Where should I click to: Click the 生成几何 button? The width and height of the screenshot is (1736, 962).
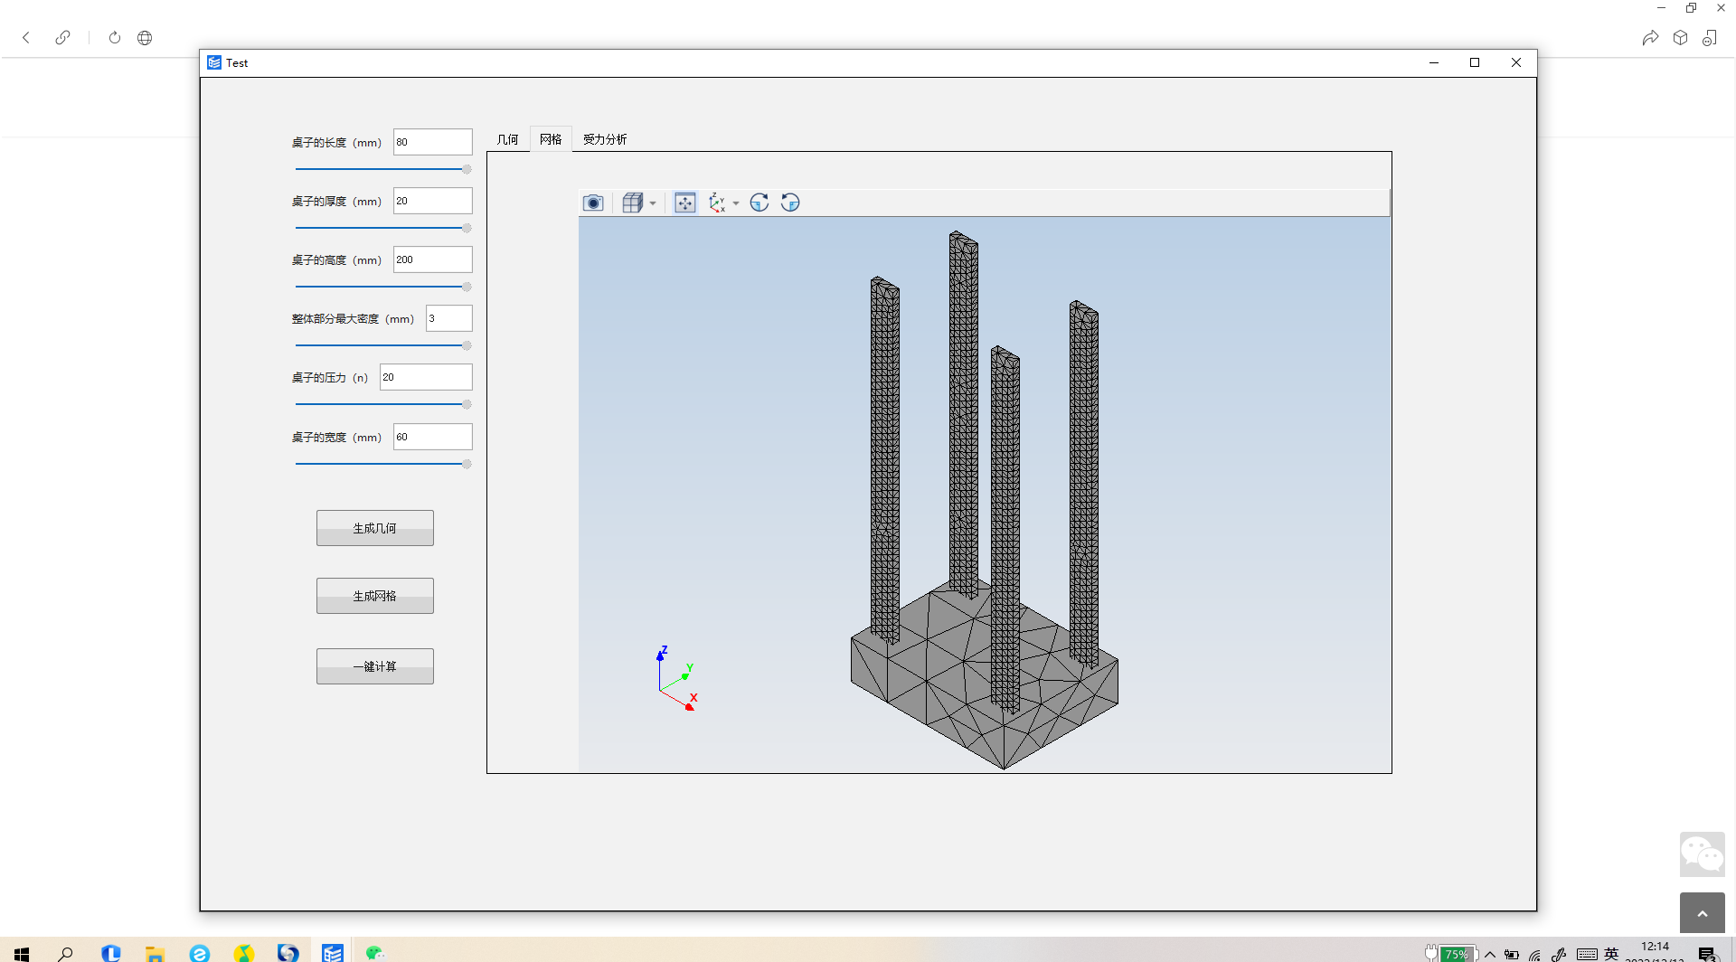pyautogui.click(x=375, y=528)
